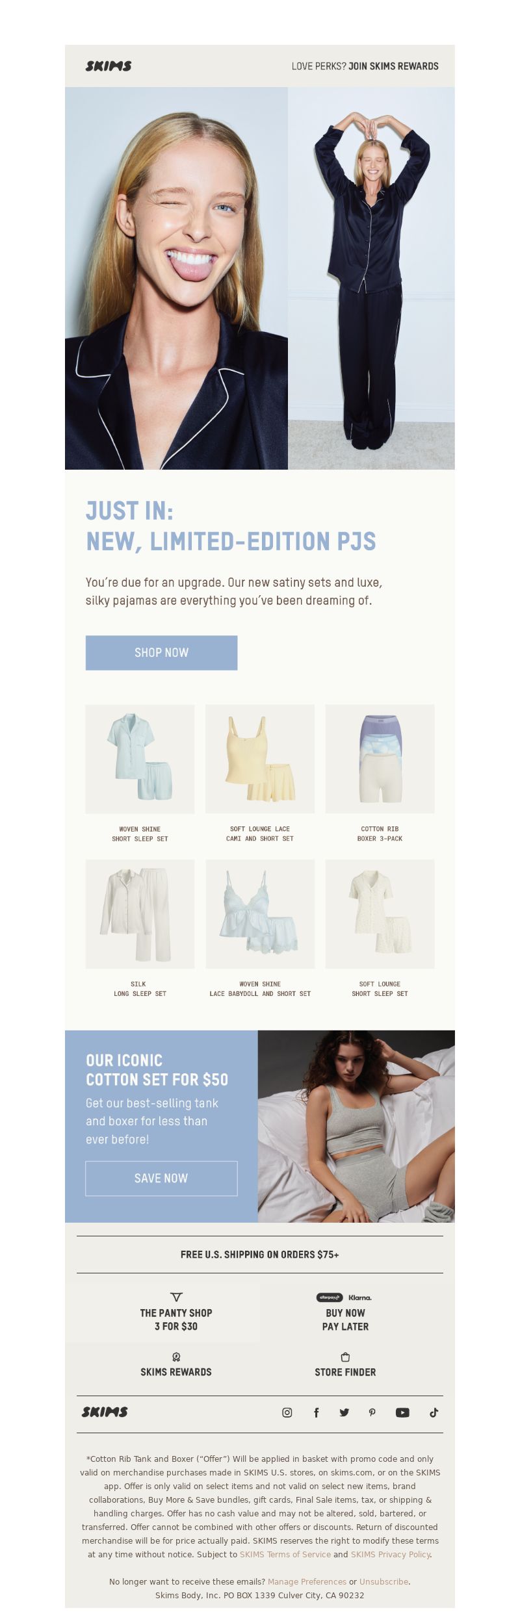The image size is (520, 1621).
Task: Visit the SKIMS Facebook page icon
Action: click(317, 1412)
